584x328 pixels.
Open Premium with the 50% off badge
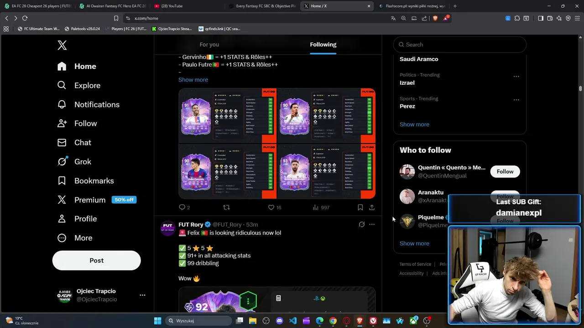point(97,200)
